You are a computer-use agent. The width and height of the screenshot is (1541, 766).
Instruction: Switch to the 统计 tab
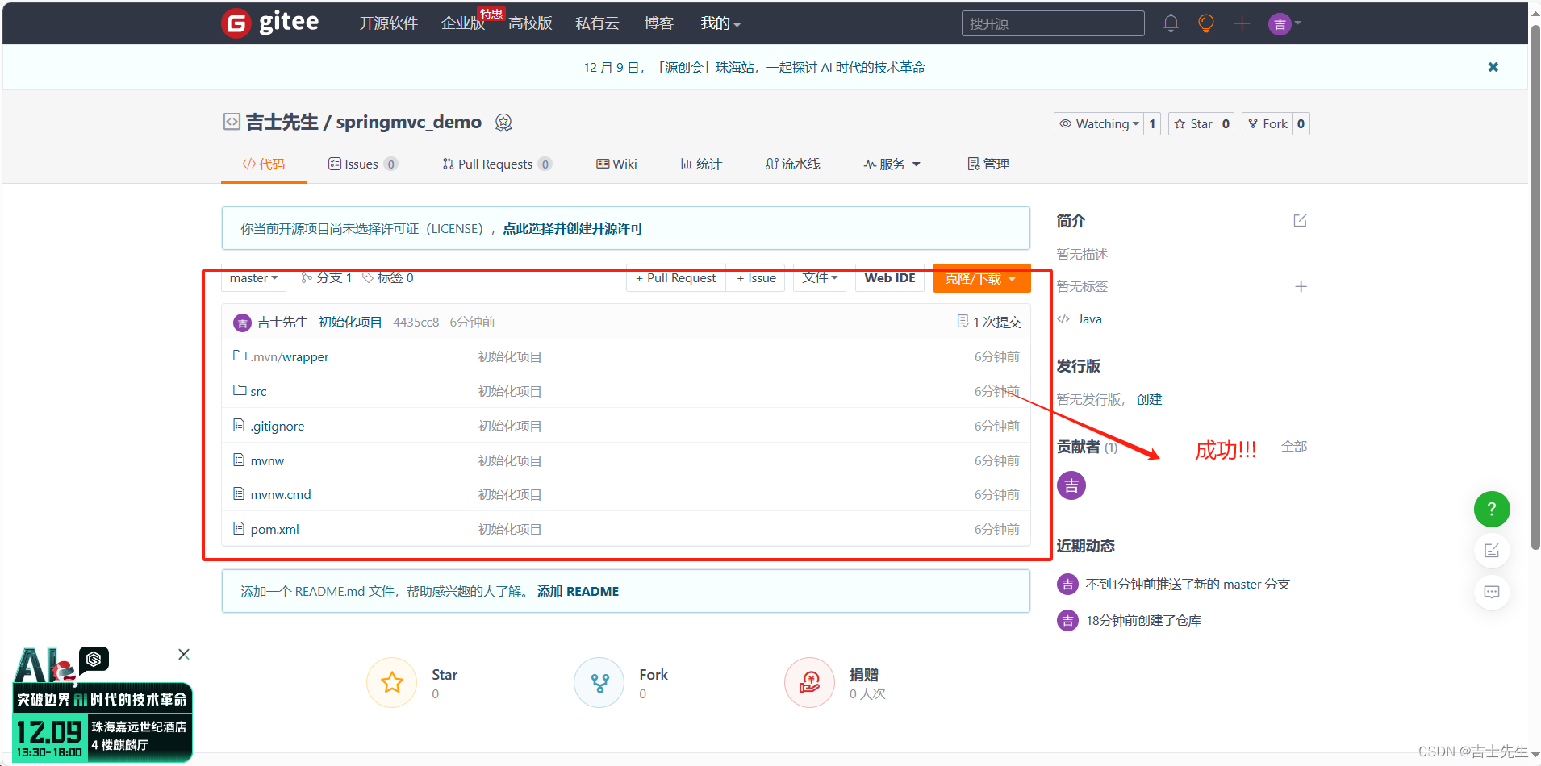(701, 164)
